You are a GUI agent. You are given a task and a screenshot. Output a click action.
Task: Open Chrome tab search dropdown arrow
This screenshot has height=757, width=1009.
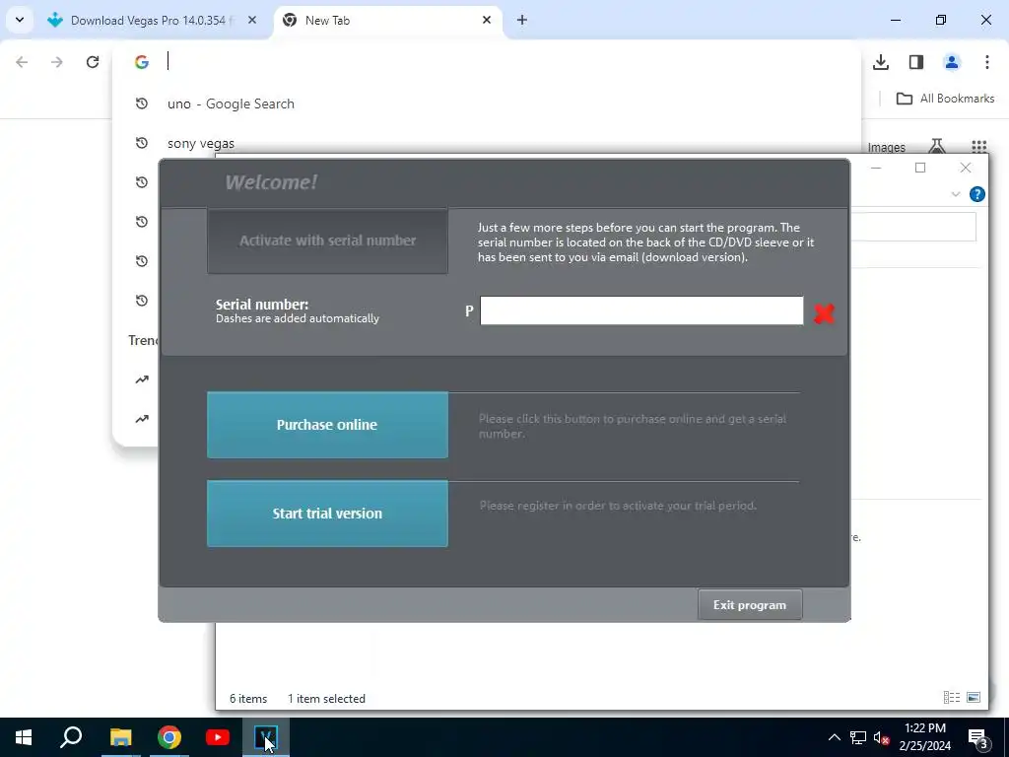pyautogui.click(x=20, y=20)
